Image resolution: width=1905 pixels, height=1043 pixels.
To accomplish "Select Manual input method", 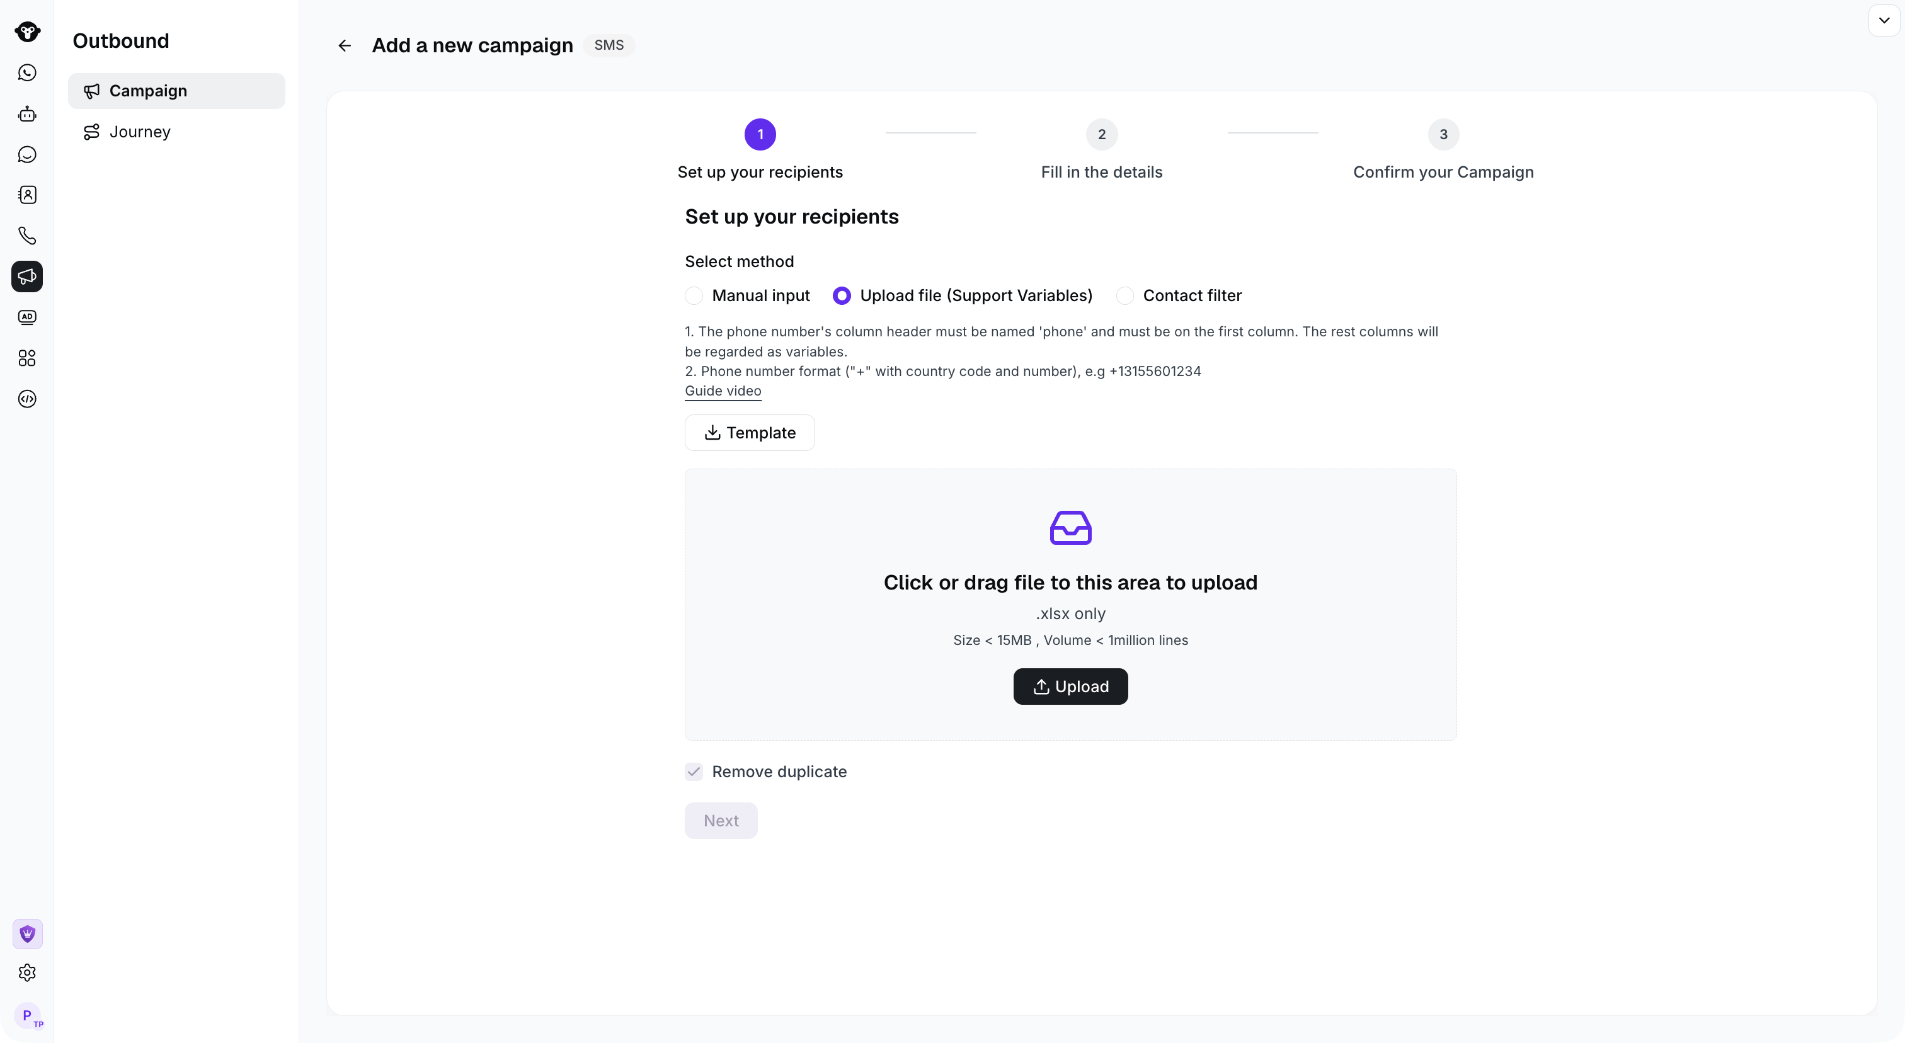I will pyautogui.click(x=694, y=295).
